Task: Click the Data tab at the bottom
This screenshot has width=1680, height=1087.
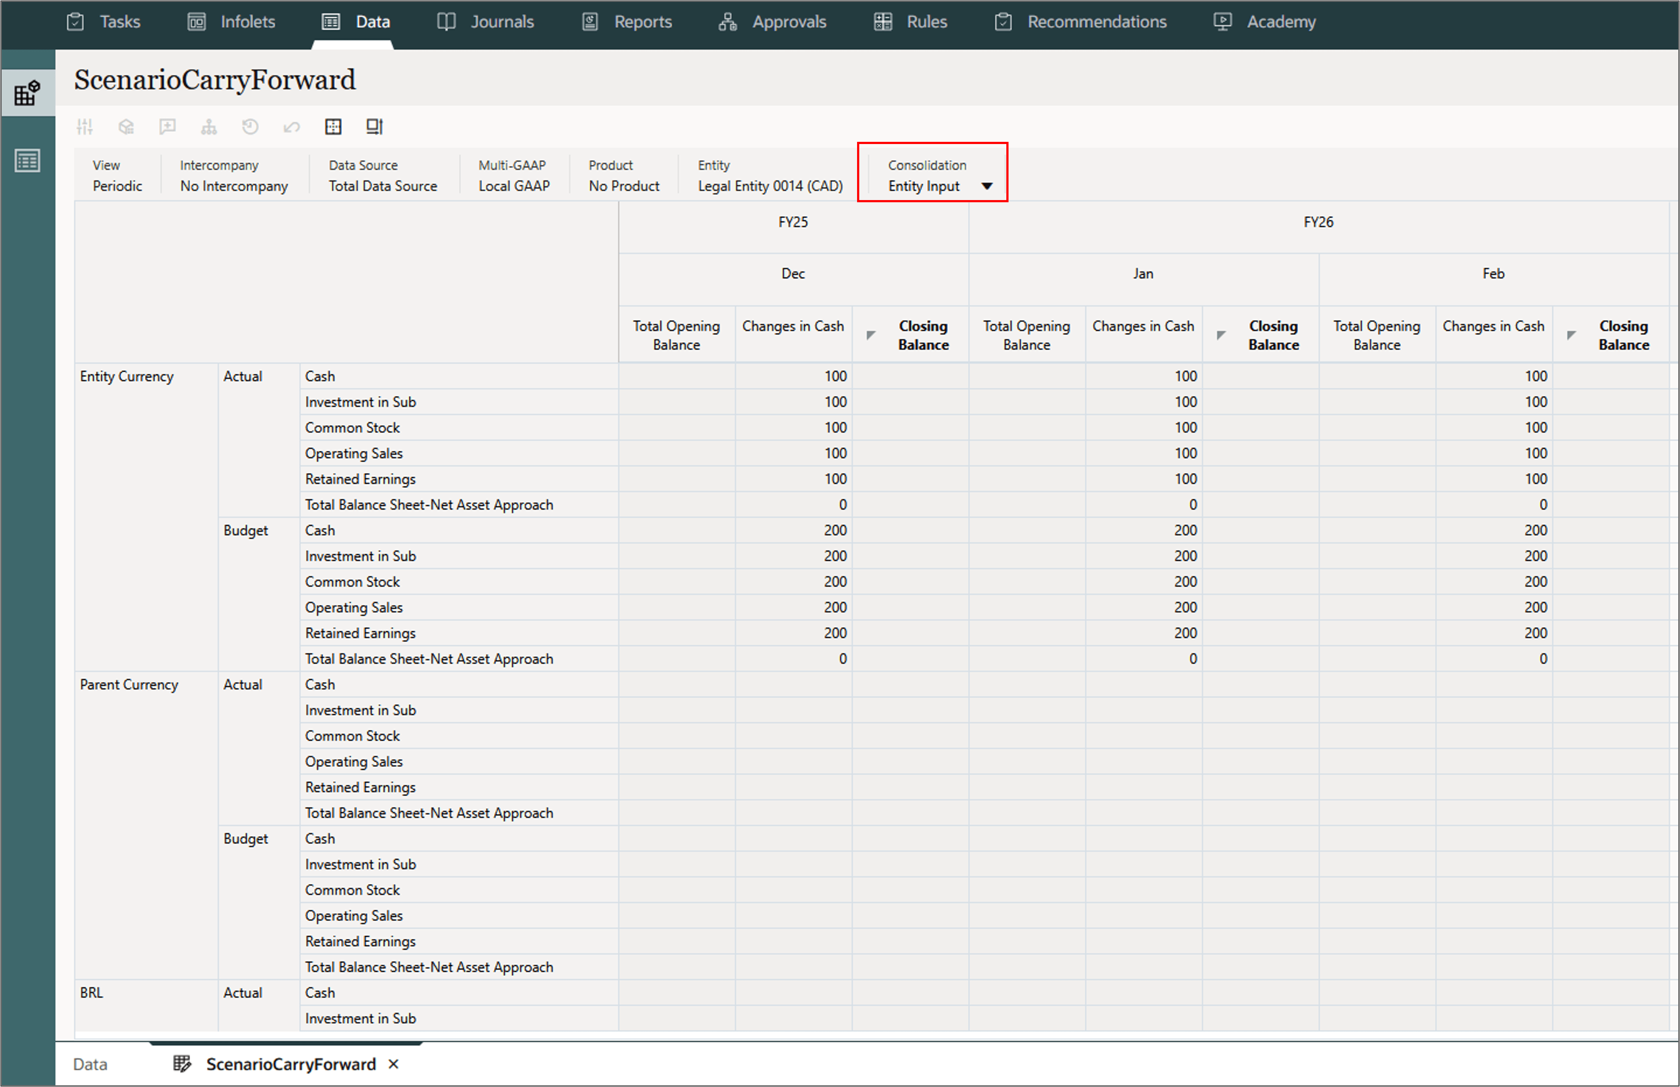Action: pyautogui.click(x=90, y=1064)
